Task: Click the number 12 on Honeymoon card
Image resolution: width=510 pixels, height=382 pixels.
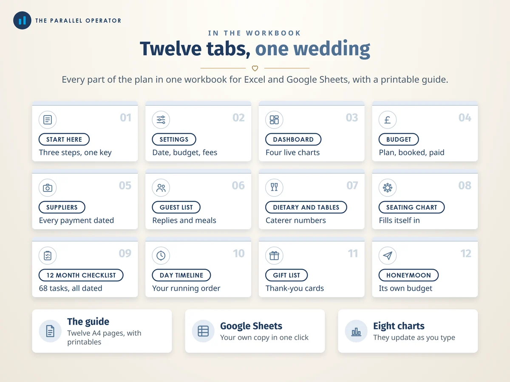Action: click(466, 253)
